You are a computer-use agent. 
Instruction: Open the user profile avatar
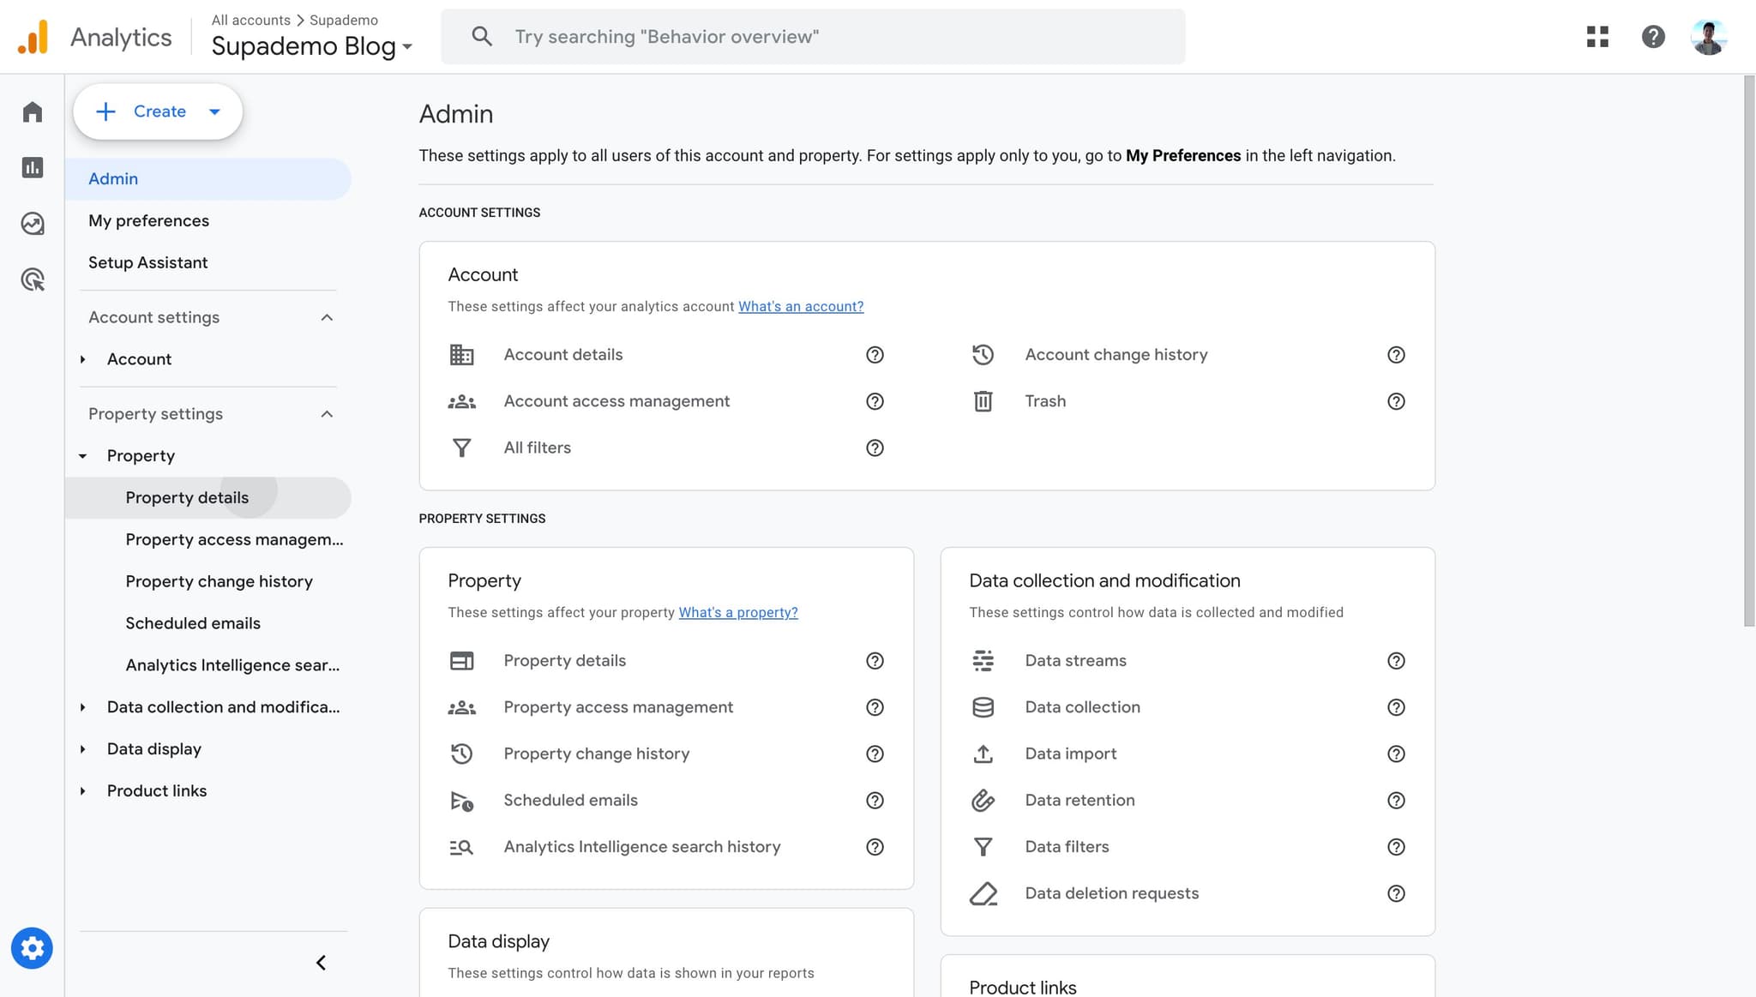1708,37
